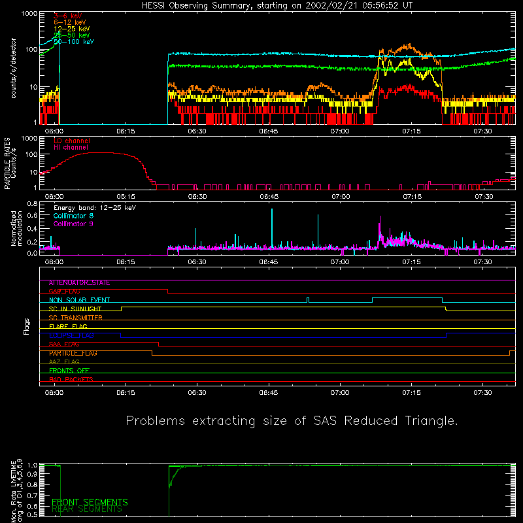Select the 50-100 keV legend label

pos(74,42)
